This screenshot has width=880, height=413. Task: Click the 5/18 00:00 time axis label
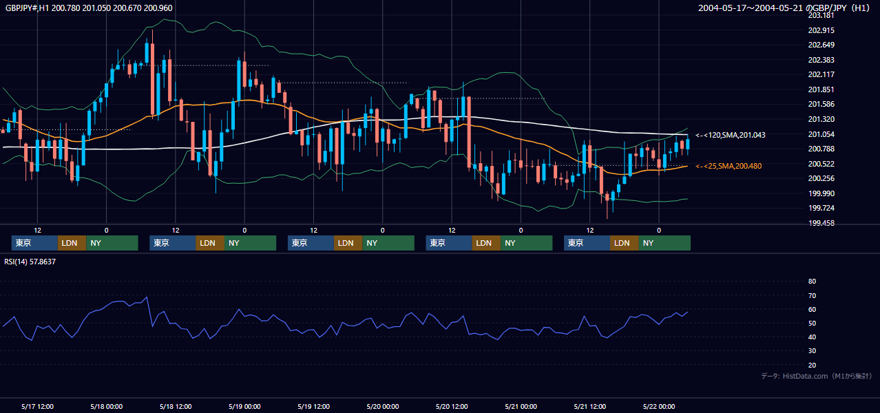[x=107, y=407]
